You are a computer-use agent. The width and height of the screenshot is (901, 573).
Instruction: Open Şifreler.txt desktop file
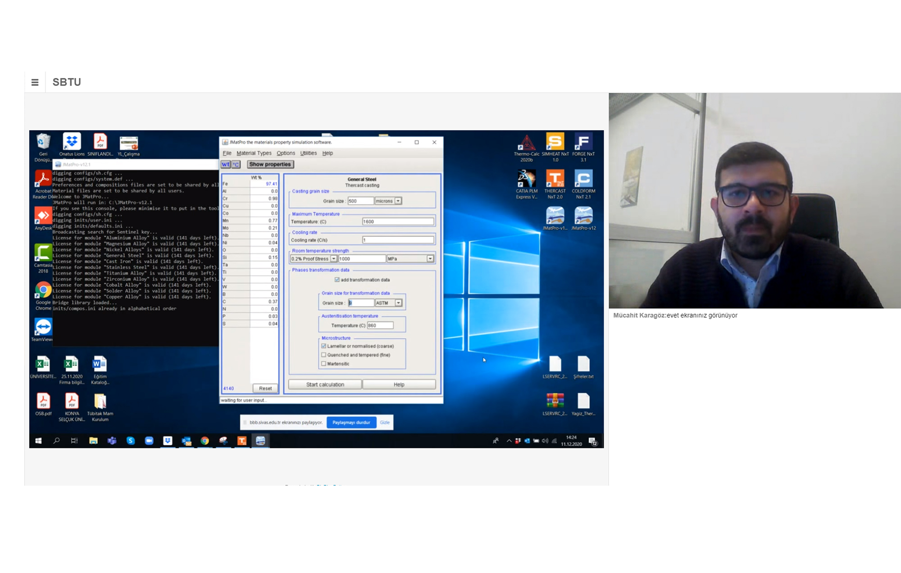coord(583,367)
